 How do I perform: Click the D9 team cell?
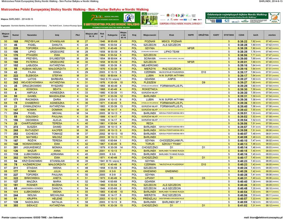click(x=203, y=83)
